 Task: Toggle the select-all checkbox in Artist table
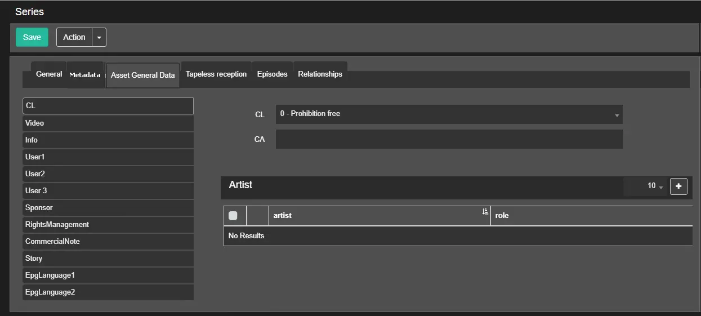tap(233, 216)
